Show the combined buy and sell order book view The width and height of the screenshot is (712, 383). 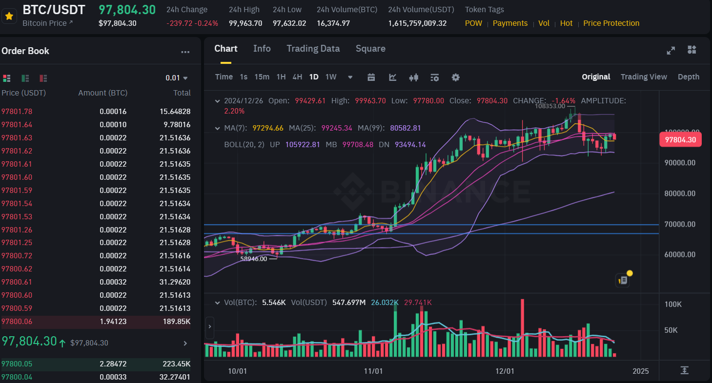click(x=7, y=78)
